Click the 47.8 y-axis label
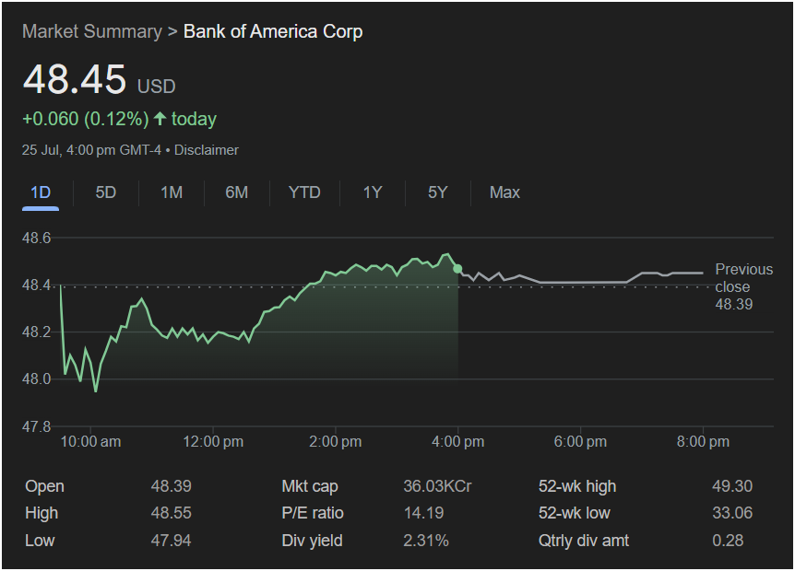The width and height of the screenshot is (795, 571). (37, 427)
